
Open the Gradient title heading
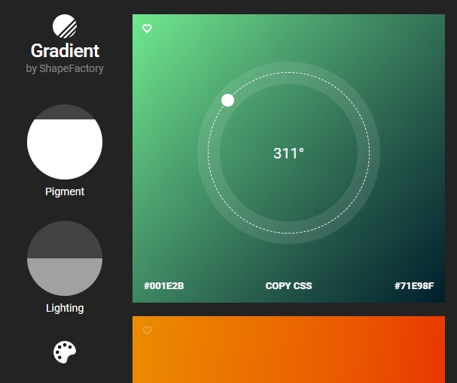pos(65,51)
